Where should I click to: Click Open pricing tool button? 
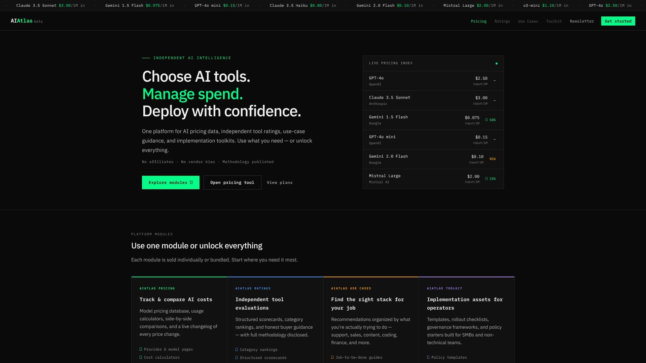click(232, 183)
